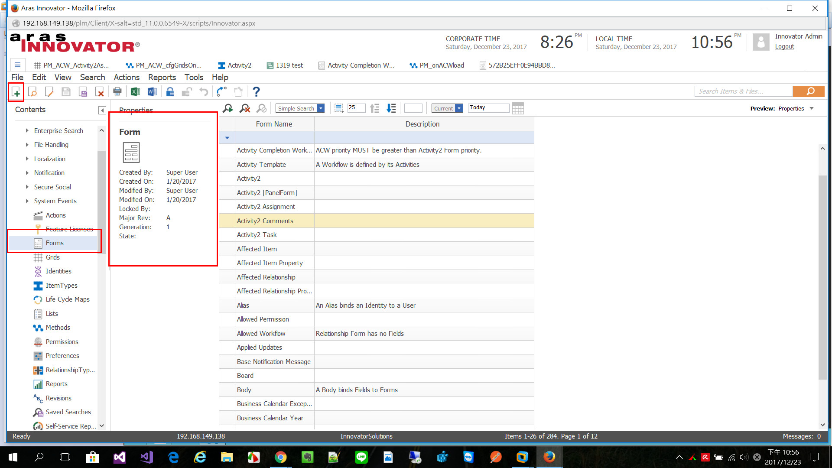Image resolution: width=832 pixels, height=468 pixels.
Task: Click the Logout link
Action: point(784,46)
